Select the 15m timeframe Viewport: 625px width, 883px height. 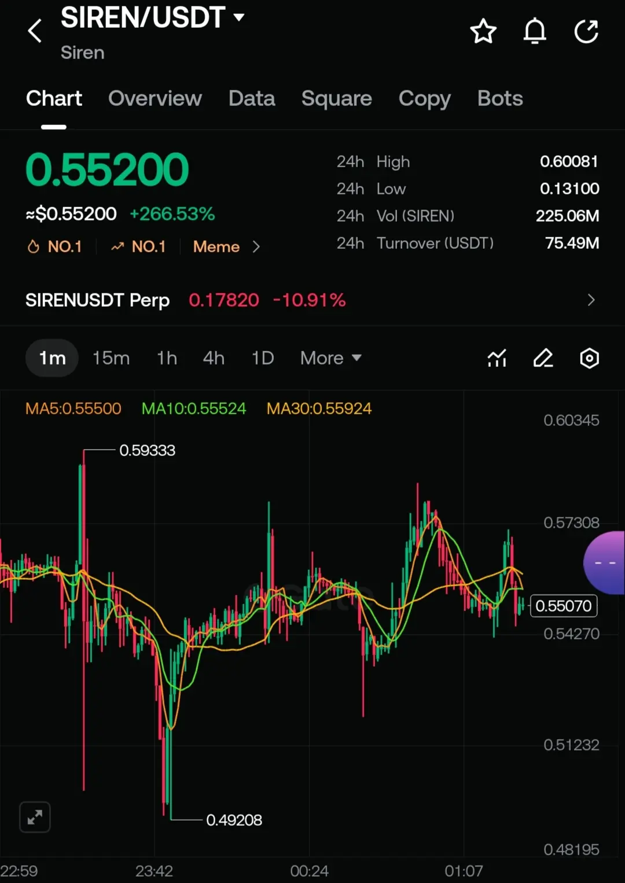click(111, 358)
